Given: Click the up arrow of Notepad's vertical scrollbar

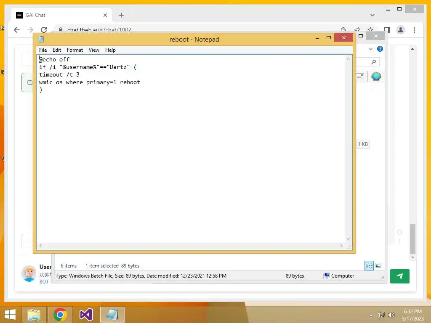Looking at the screenshot, I should [x=348, y=59].
